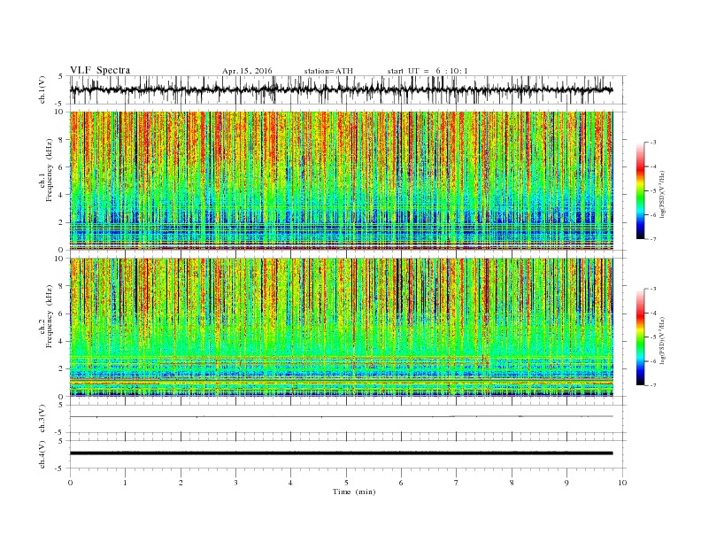Viewport: 701px width, 542px height.
Task: Click the -7 tick on ch.2 color bar
Action: (x=652, y=385)
